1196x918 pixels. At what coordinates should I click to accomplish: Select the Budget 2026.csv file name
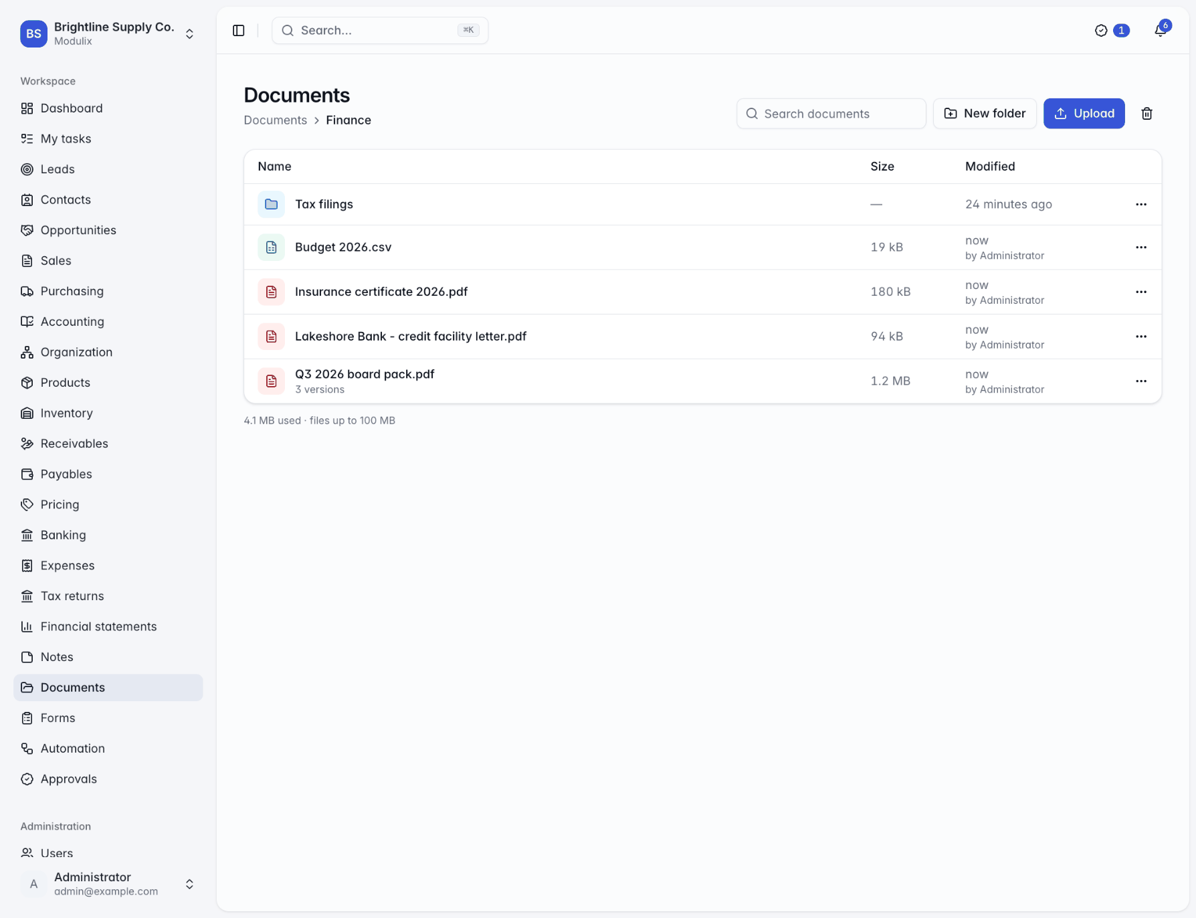[x=343, y=248]
